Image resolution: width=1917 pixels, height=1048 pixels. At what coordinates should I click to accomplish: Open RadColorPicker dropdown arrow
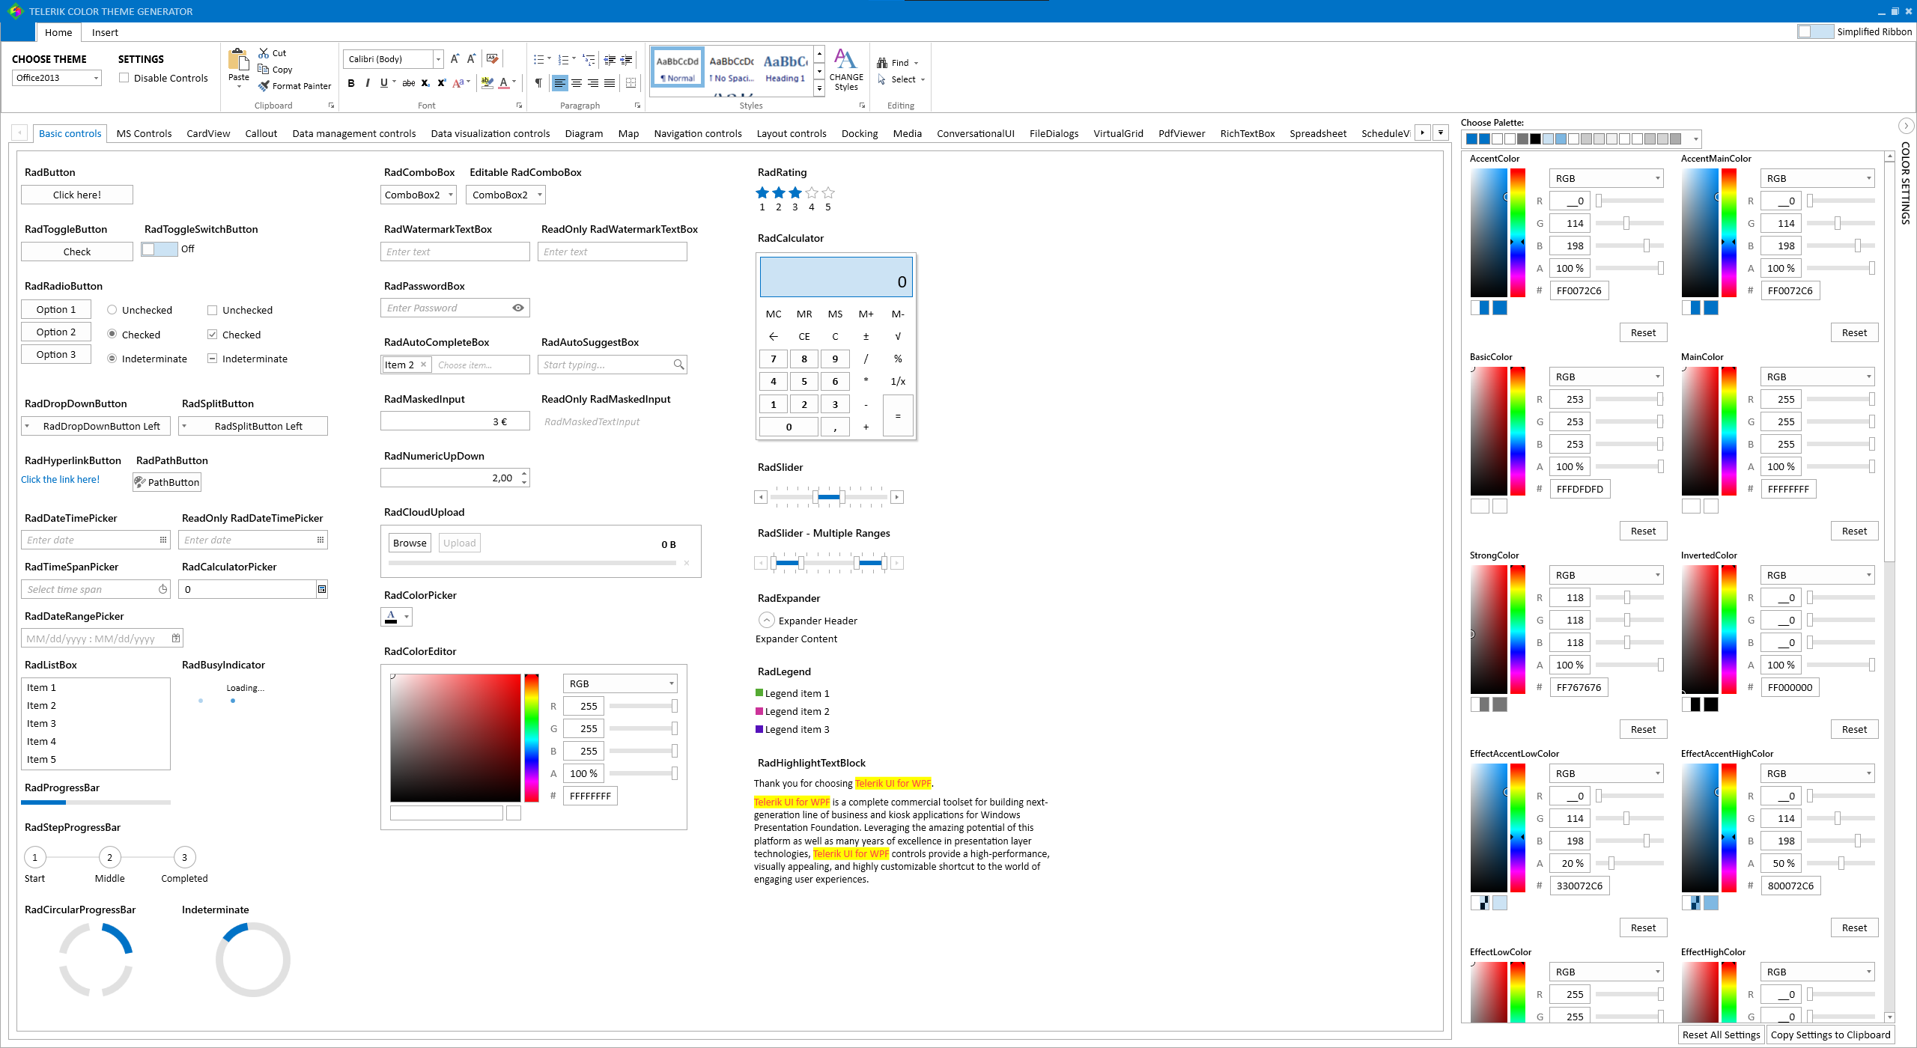pyautogui.click(x=407, y=617)
